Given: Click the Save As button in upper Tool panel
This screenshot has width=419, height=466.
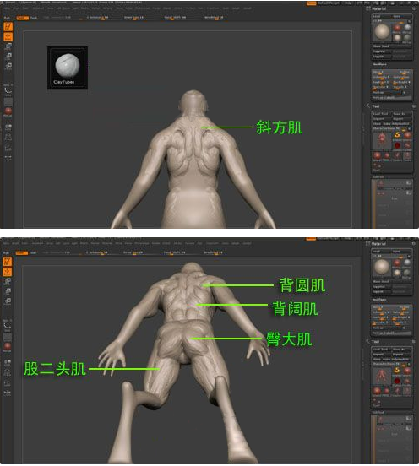Looking at the screenshot, I should pos(401,114).
